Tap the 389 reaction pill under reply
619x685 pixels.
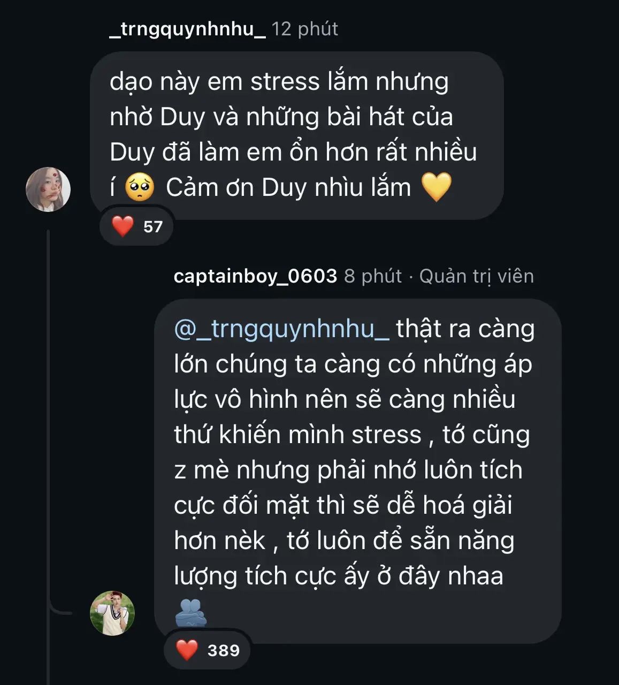(x=208, y=650)
